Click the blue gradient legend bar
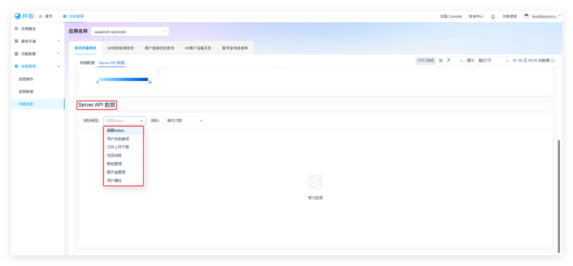Viewport: 573px width, 266px height. tap(123, 79)
